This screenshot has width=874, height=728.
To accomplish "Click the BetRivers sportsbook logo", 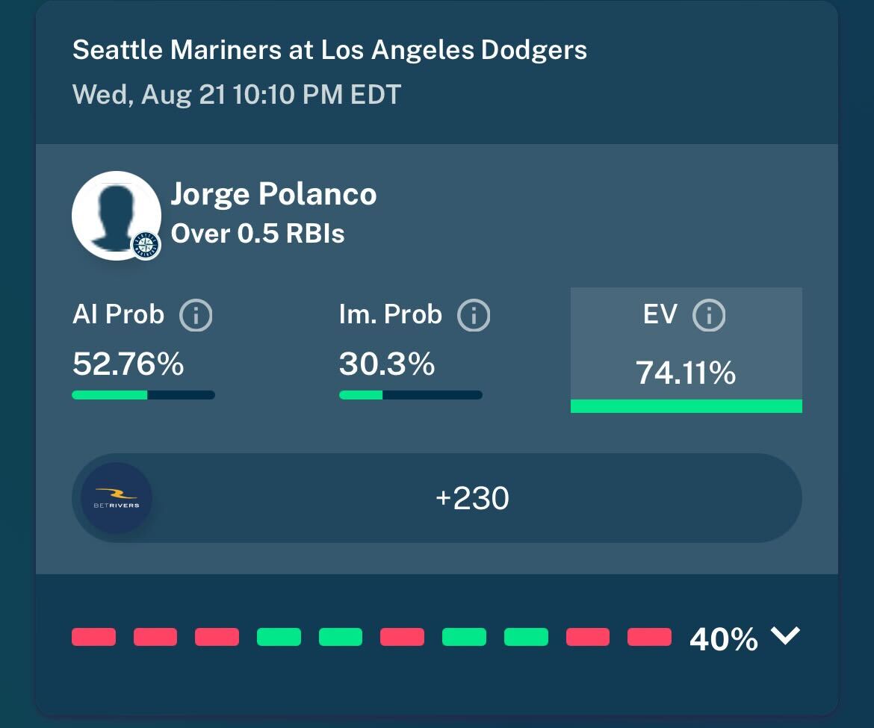I will tap(117, 498).
